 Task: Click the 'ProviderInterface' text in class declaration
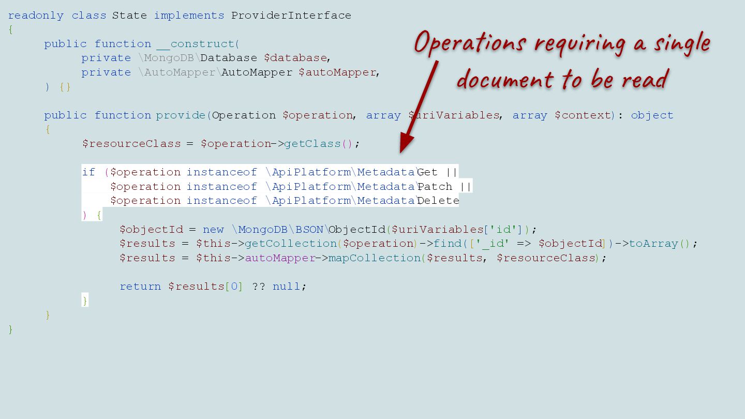(291, 16)
